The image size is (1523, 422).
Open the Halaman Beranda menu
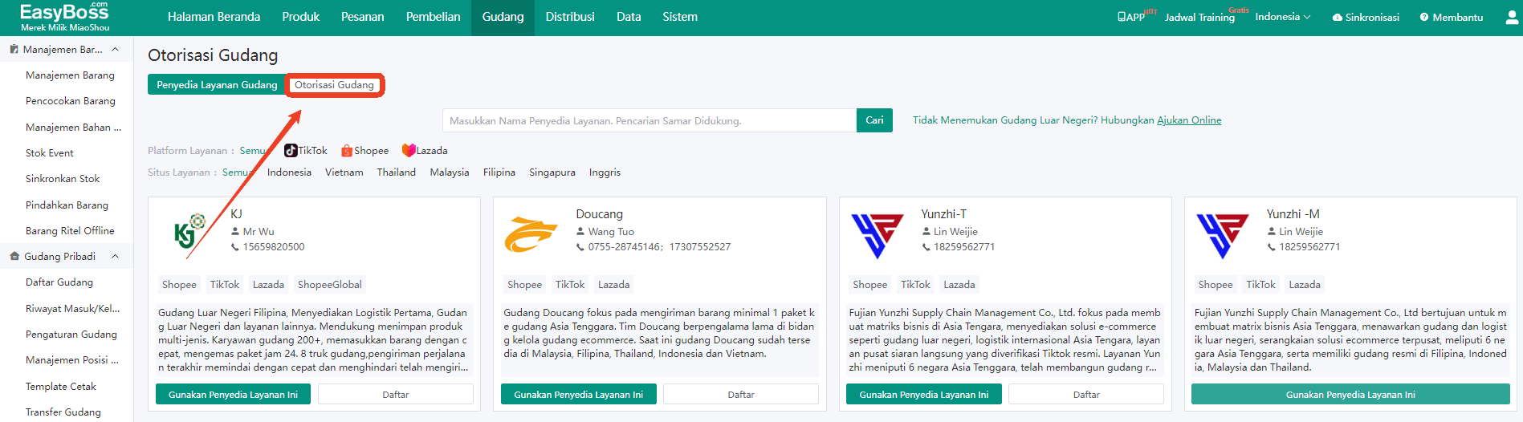pos(214,17)
